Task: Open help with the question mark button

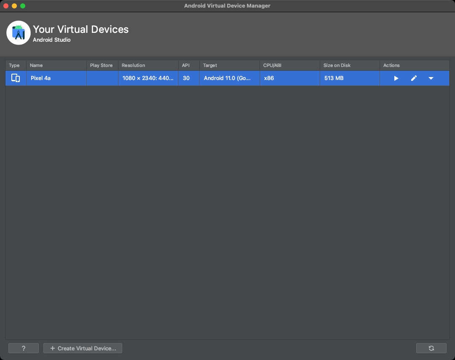Action: [x=24, y=348]
